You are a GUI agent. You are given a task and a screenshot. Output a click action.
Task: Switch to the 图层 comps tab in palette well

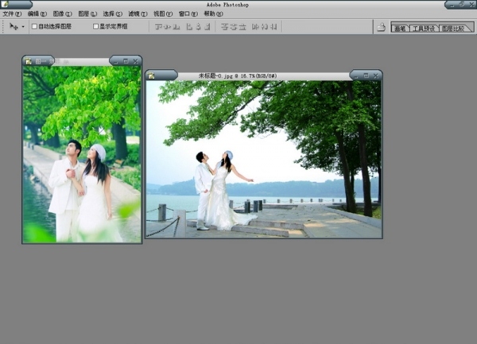(454, 29)
